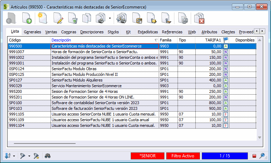Image resolution: width=271 pixels, height=163 pixels.
Task: Click the 900,00 price cell
Action: coord(208,108)
